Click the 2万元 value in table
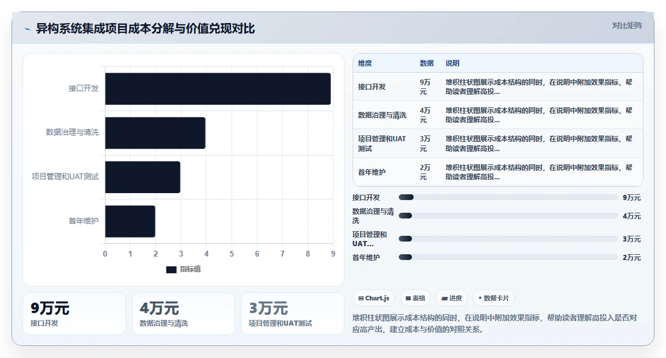Screen dimensions: 666x358 point(425,172)
